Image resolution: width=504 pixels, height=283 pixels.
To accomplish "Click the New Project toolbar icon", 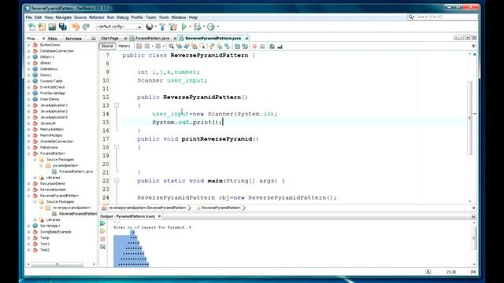I will (x=42, y=27).
